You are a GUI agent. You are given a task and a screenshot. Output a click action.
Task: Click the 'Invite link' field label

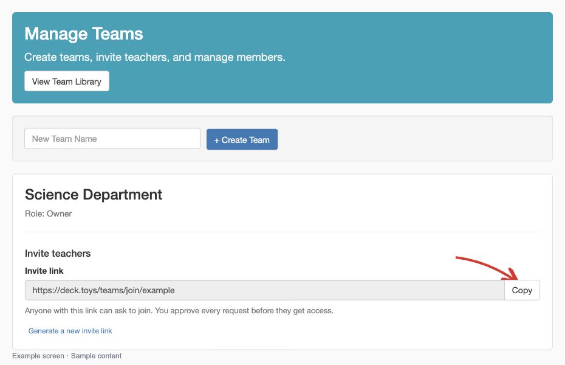tap(44, 271)
